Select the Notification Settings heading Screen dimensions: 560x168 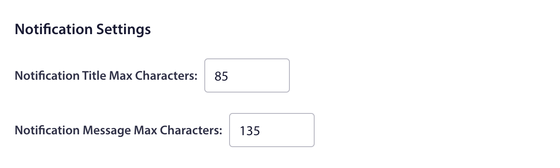83,29
